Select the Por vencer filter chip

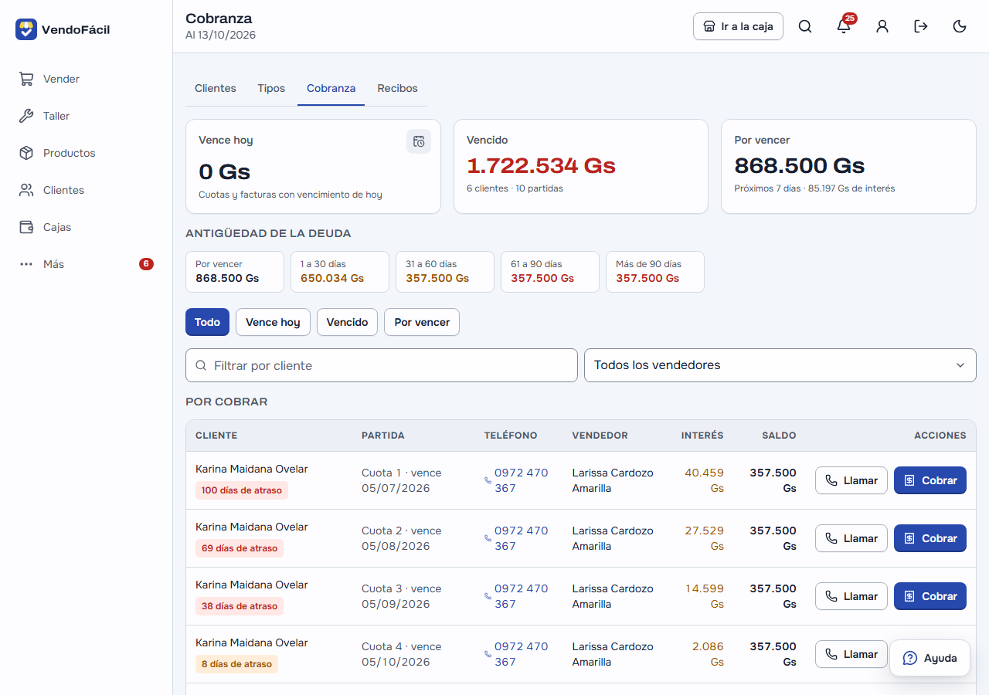coord(422,322)
